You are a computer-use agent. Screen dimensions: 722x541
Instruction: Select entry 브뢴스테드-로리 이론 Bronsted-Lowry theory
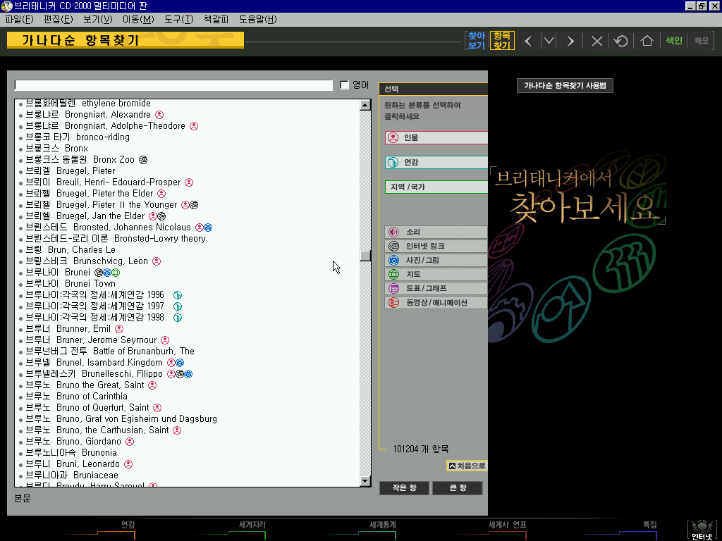[x=116, y=238]
